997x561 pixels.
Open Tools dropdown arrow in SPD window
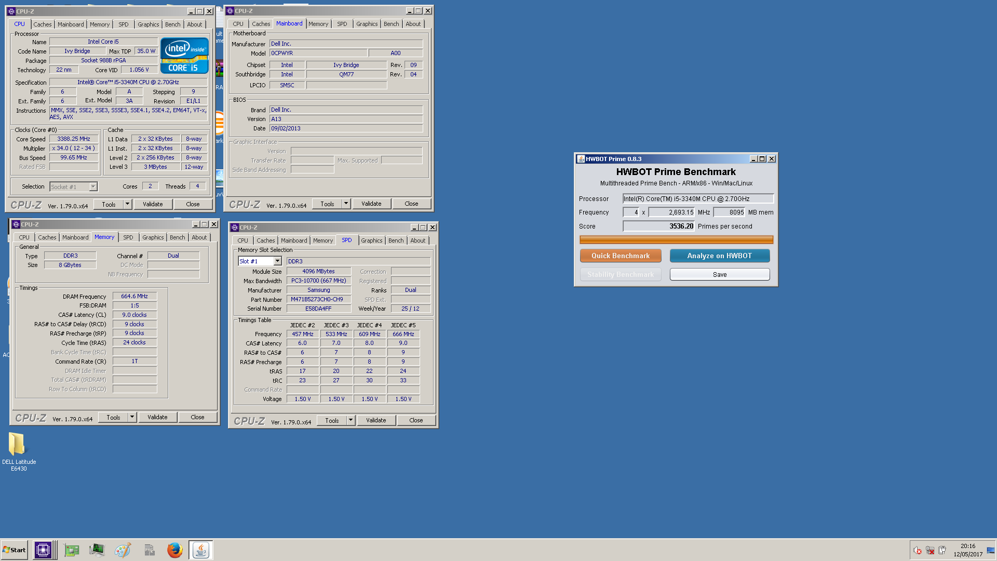click(x=351, y=420)
